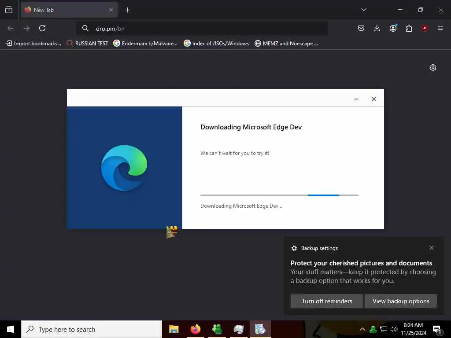Reload the page in Firefox toolbar
Image resolution: width=451 pixels, height=338 pixels.
click(42, 28)
